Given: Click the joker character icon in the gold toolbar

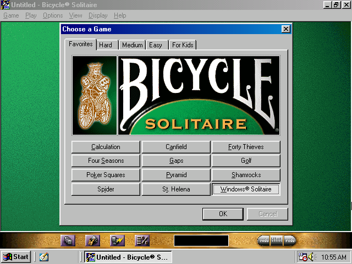Looking at the screenshot, I should click(x=92, y=241).
